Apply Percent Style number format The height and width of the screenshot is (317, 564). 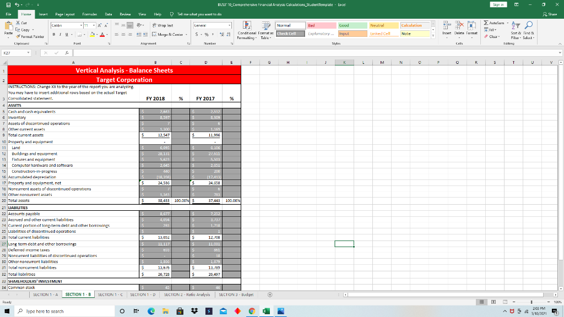point(207,35)
